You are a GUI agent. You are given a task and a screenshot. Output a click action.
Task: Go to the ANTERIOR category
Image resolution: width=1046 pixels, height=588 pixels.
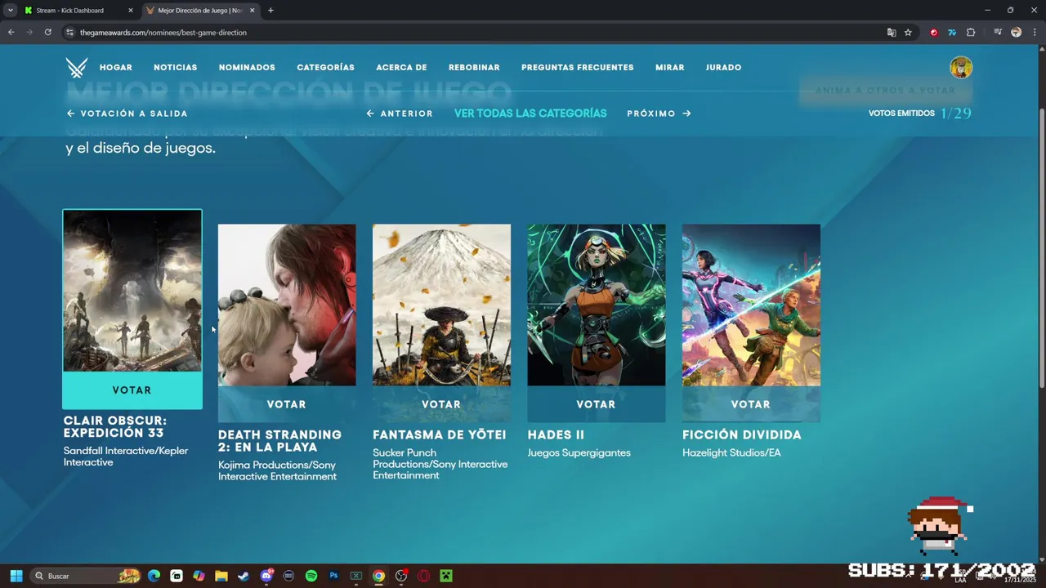[400, 114]
